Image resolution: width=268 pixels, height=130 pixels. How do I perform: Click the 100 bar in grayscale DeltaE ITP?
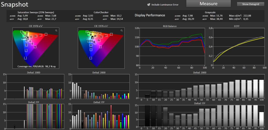[261, 119]
